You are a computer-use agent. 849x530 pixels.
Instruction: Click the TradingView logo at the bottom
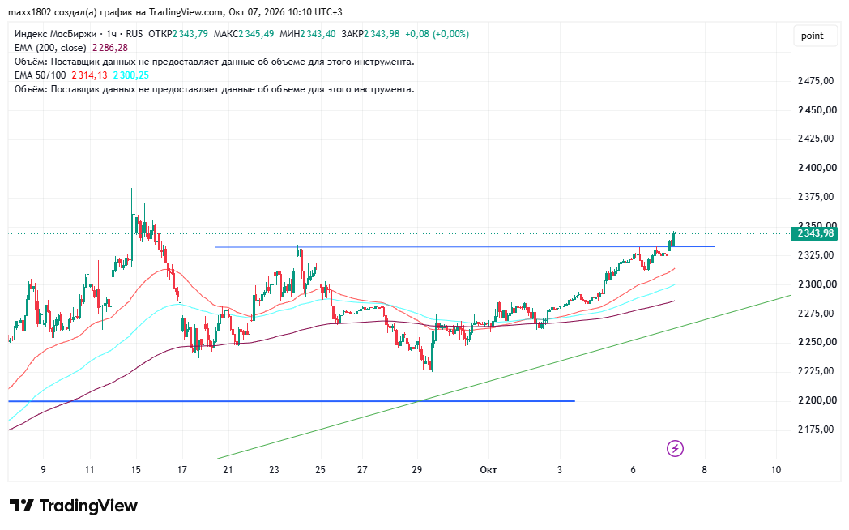coord(74,506)
